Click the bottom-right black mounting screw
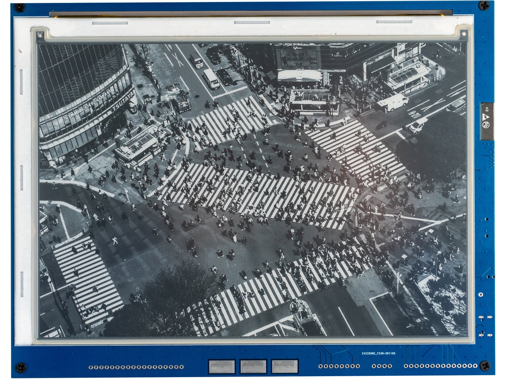The width and height of the screenshot is (506, 379). point(485,366)
